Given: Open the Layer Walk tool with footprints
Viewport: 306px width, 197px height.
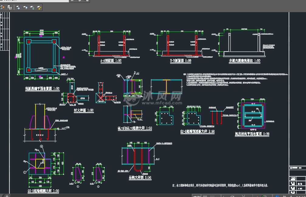Looking at the screenshot, I should 9,7.
